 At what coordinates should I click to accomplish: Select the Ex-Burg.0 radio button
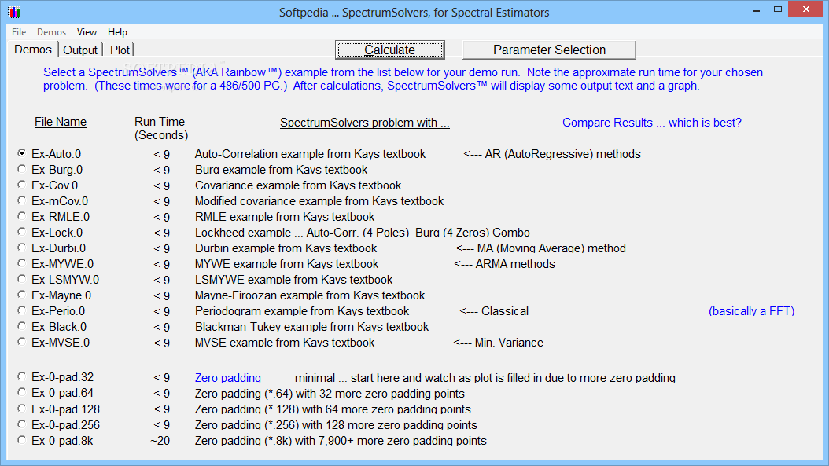point(22,169)
